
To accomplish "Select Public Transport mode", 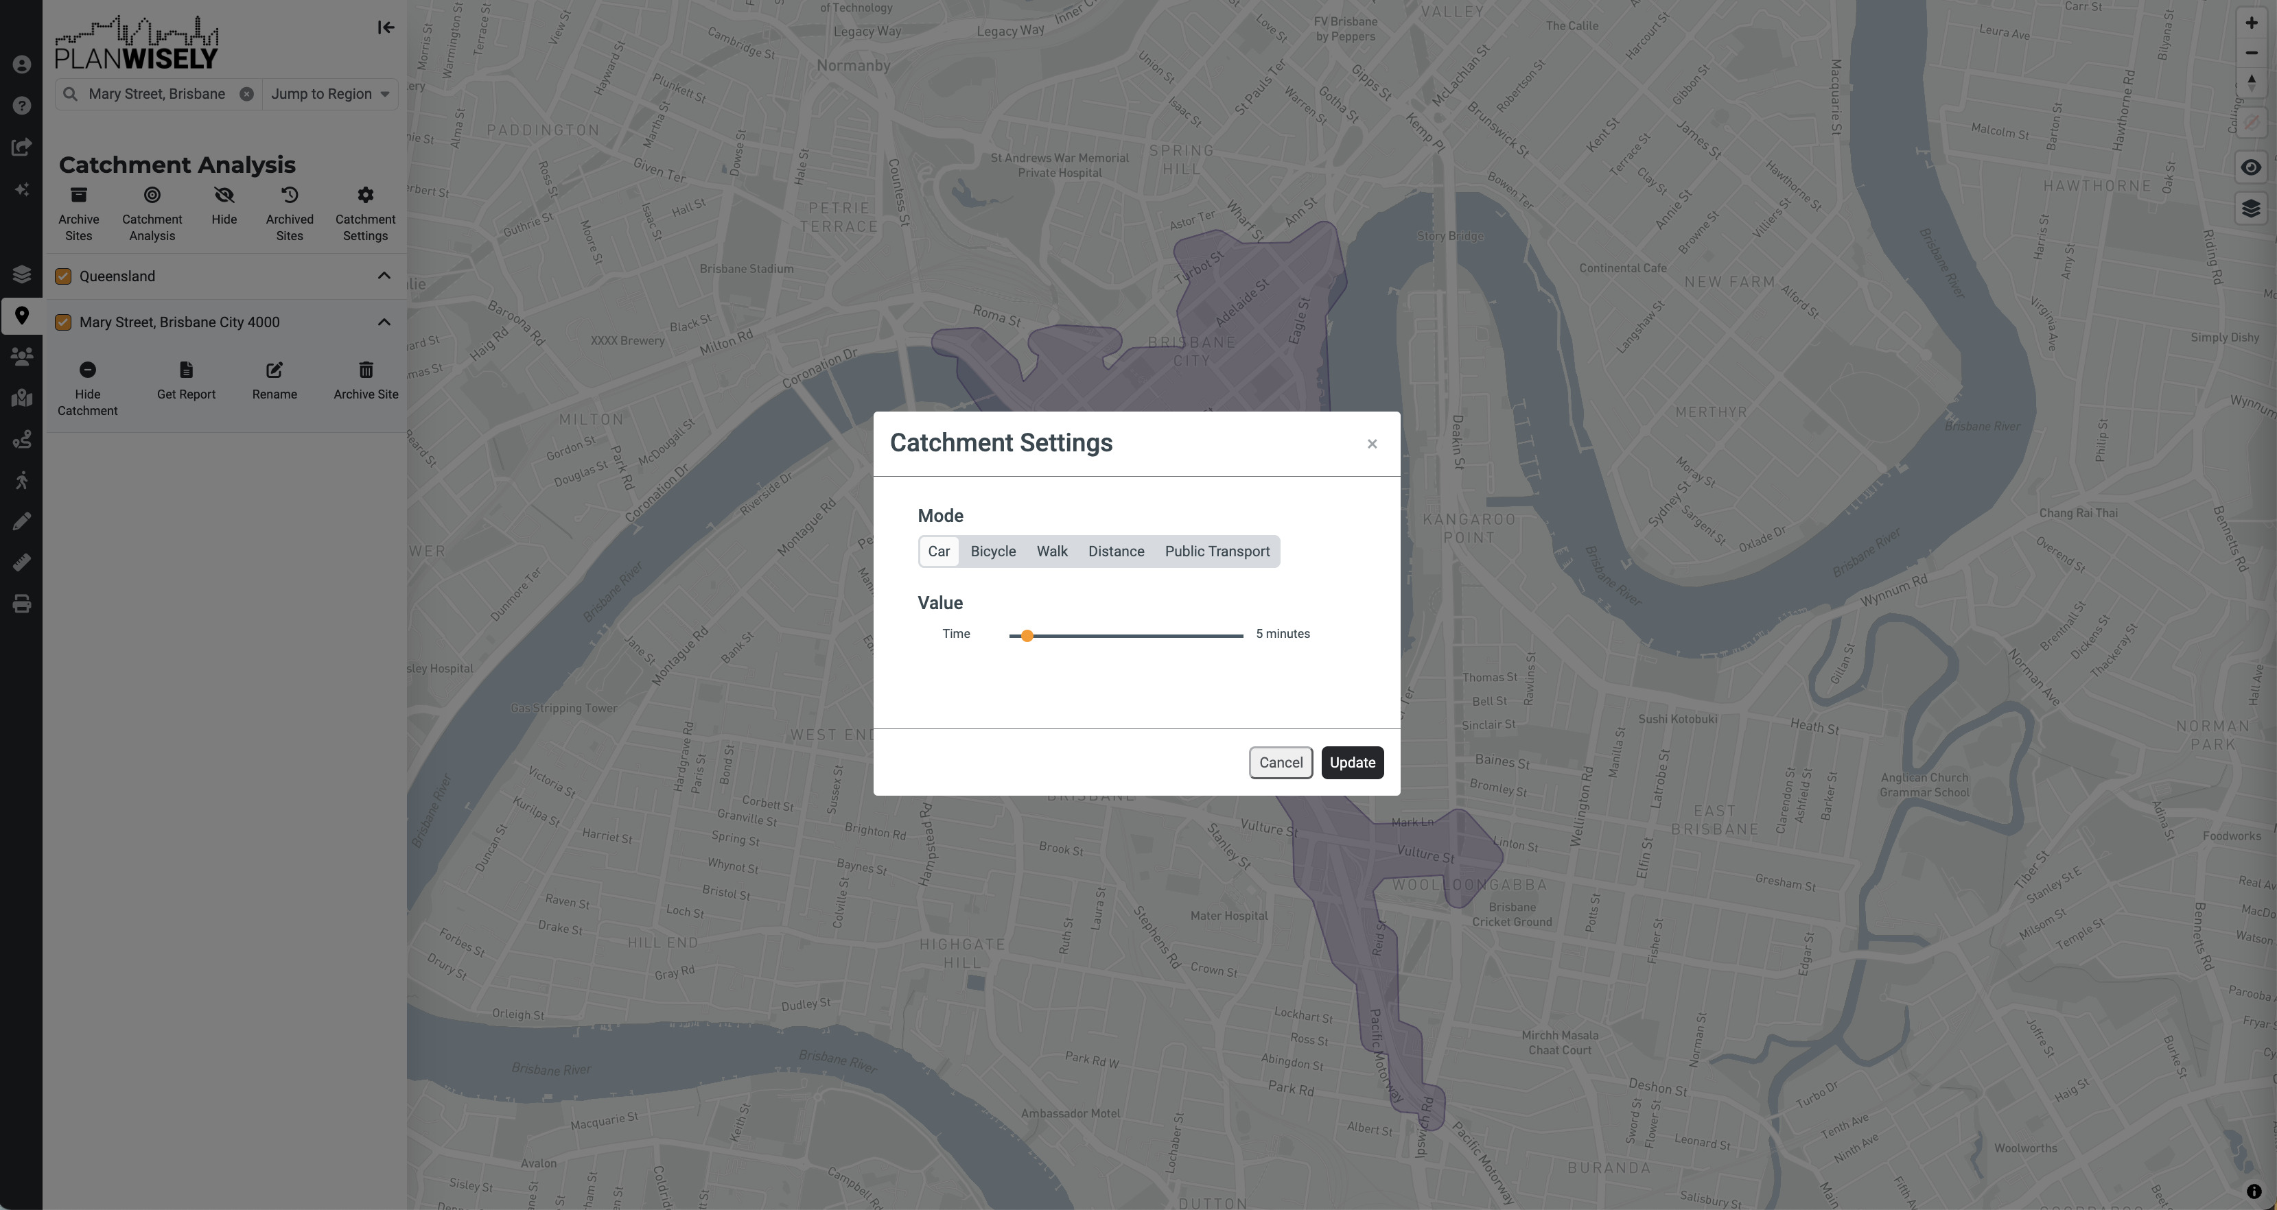I will (1217, 551).
